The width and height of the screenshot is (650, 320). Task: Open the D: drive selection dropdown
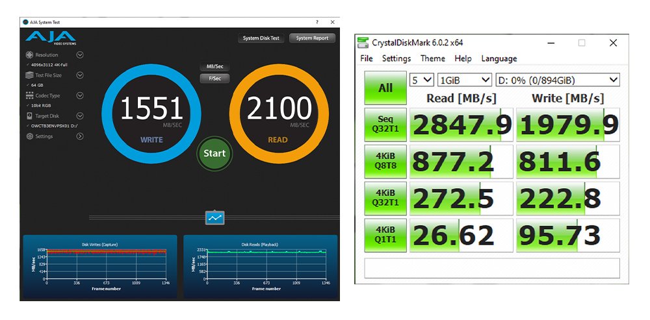(558, 80)
